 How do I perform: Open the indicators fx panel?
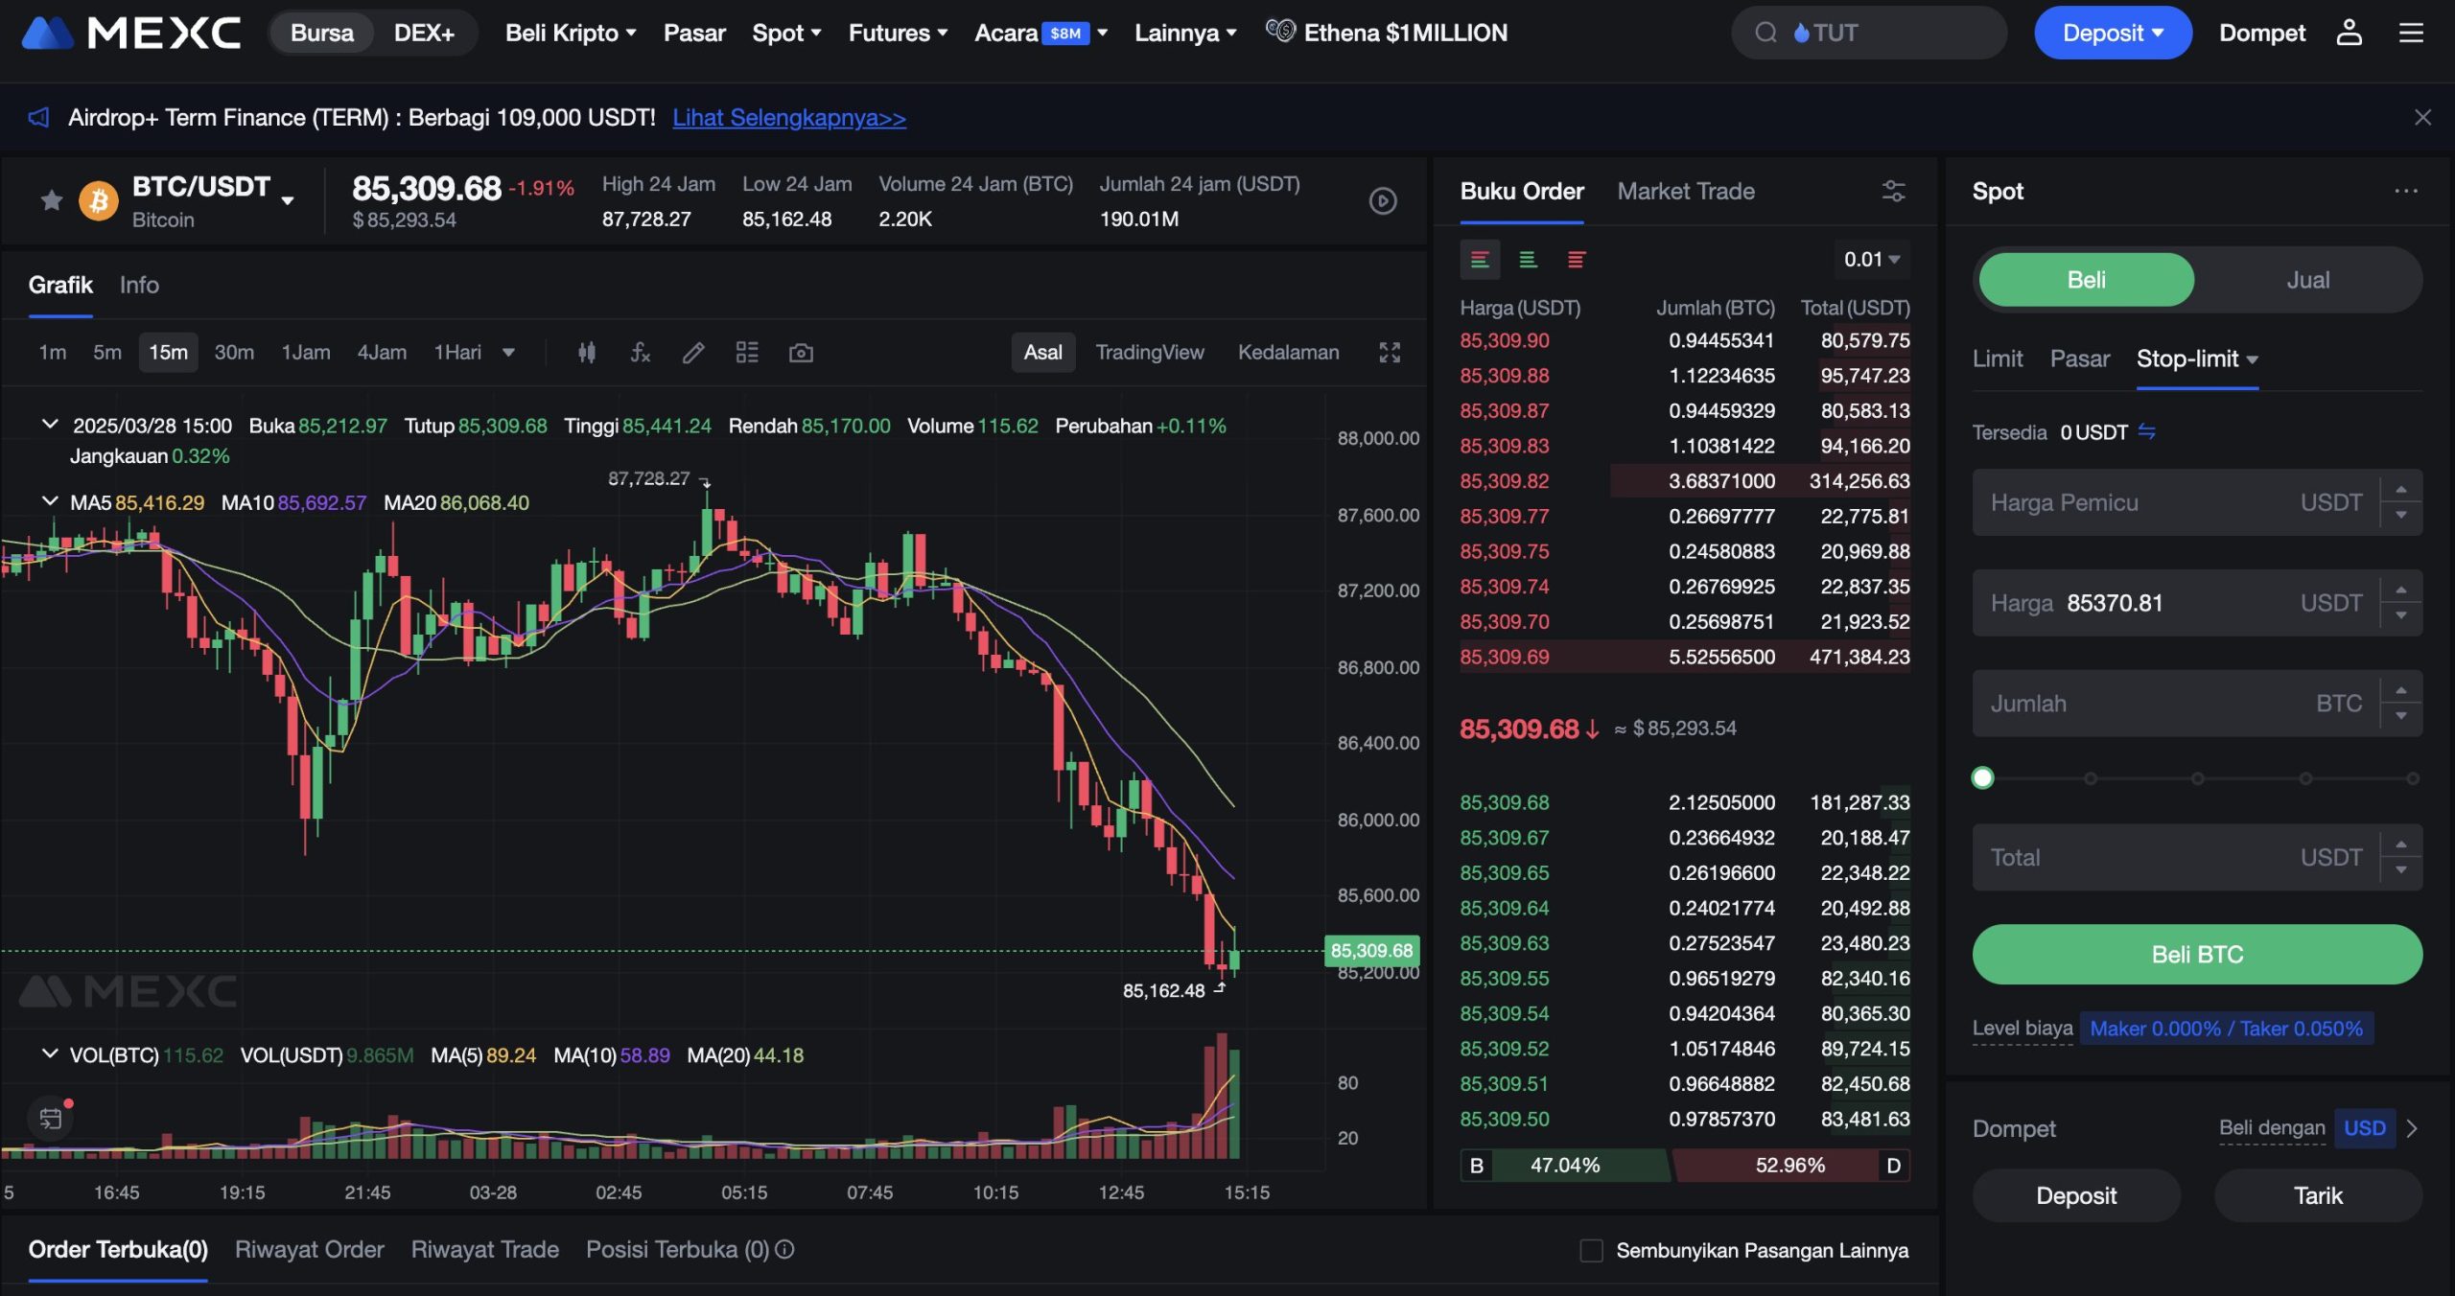(640, 352)
